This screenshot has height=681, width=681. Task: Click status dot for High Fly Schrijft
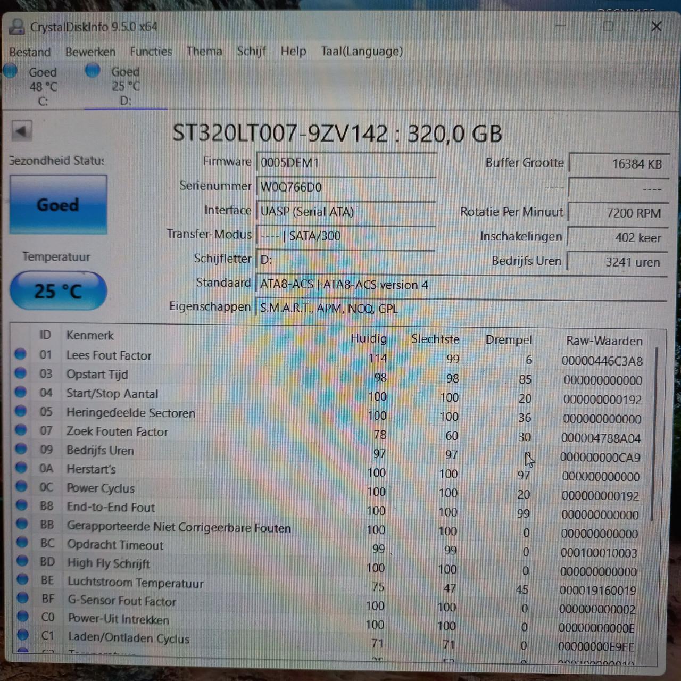(22, 561)
